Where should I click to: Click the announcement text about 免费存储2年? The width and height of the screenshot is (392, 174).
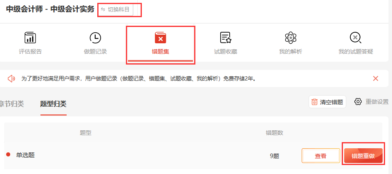coord(139,79)
